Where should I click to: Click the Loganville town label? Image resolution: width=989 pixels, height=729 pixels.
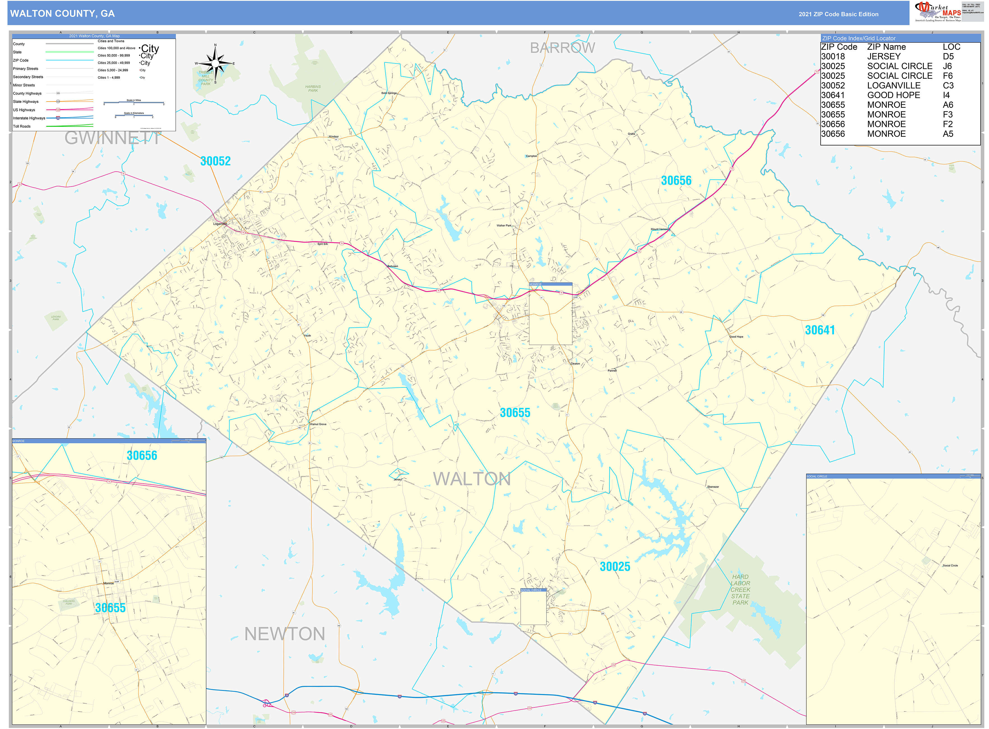pos(220,224)
